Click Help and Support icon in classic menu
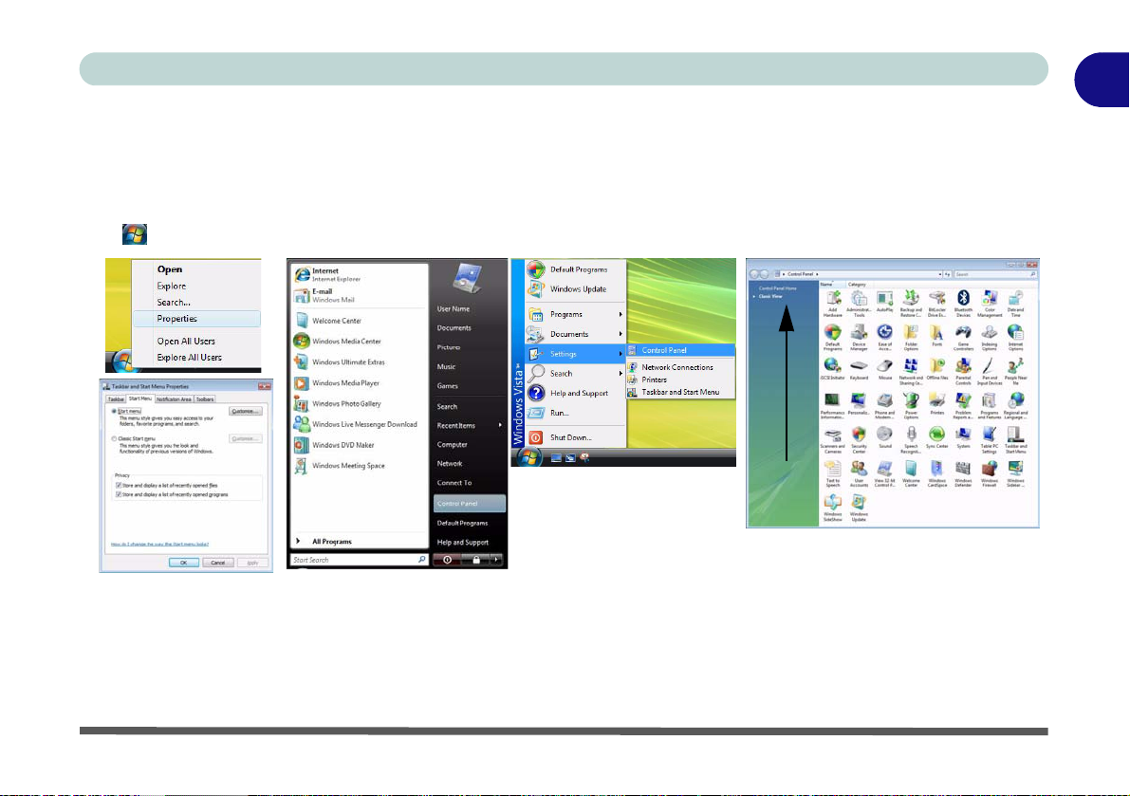 (535, 393)
